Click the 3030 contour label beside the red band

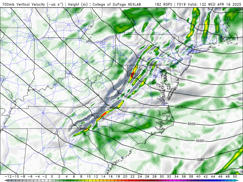point(100,117)
